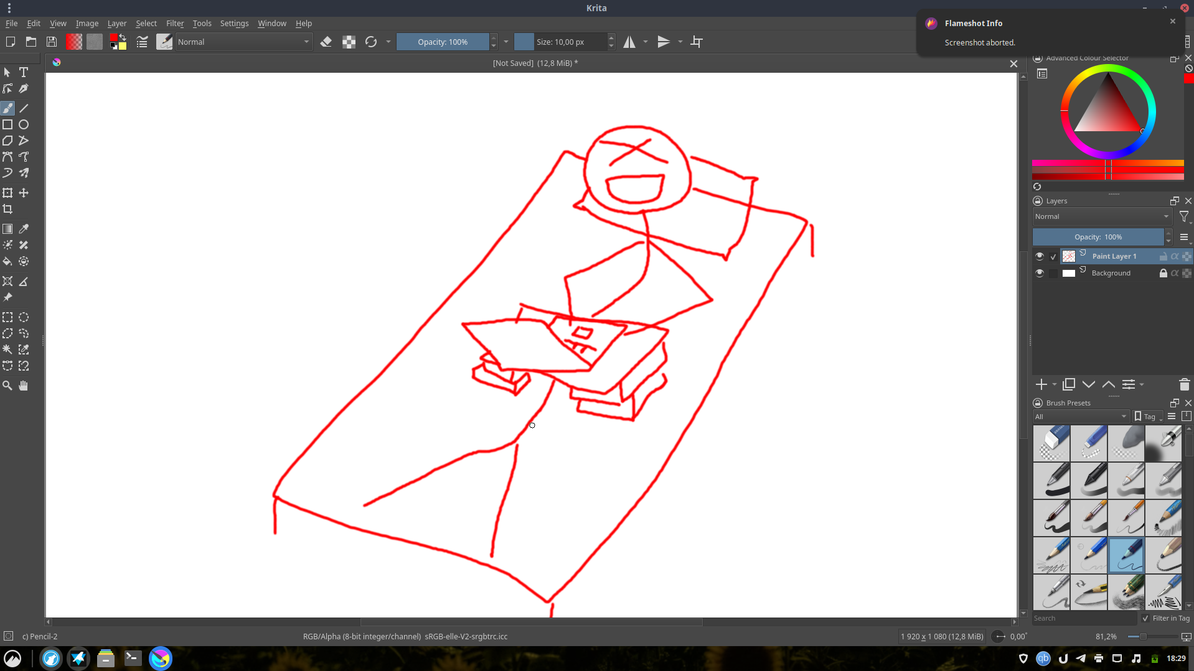Screen dimensions: 1194x671
Task: Click the brush presets Search field
Action: click(x=1083, y=618)
